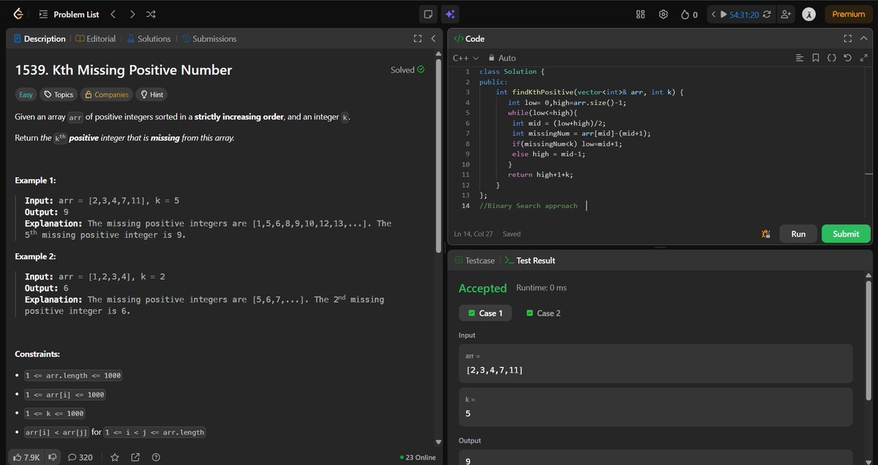878x465 pixels.
Task: Open the profile avatar menu
Action: point(808,14)
